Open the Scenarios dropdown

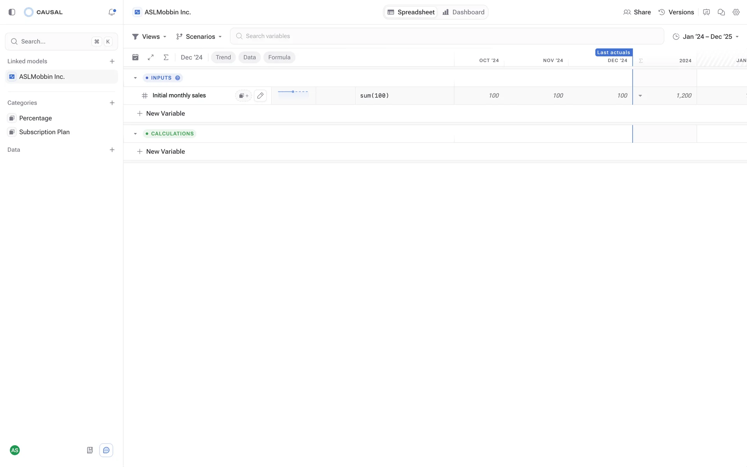[x=199, y=37]
